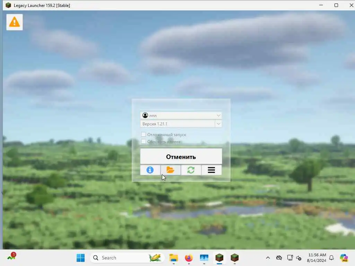Open the notifications bell icon

click(331, 258)
